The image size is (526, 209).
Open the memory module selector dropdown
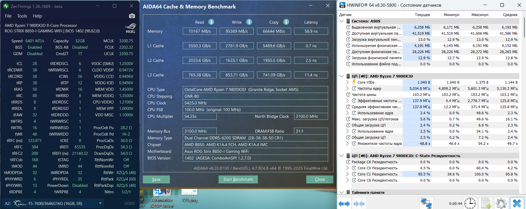pos(100,203)
